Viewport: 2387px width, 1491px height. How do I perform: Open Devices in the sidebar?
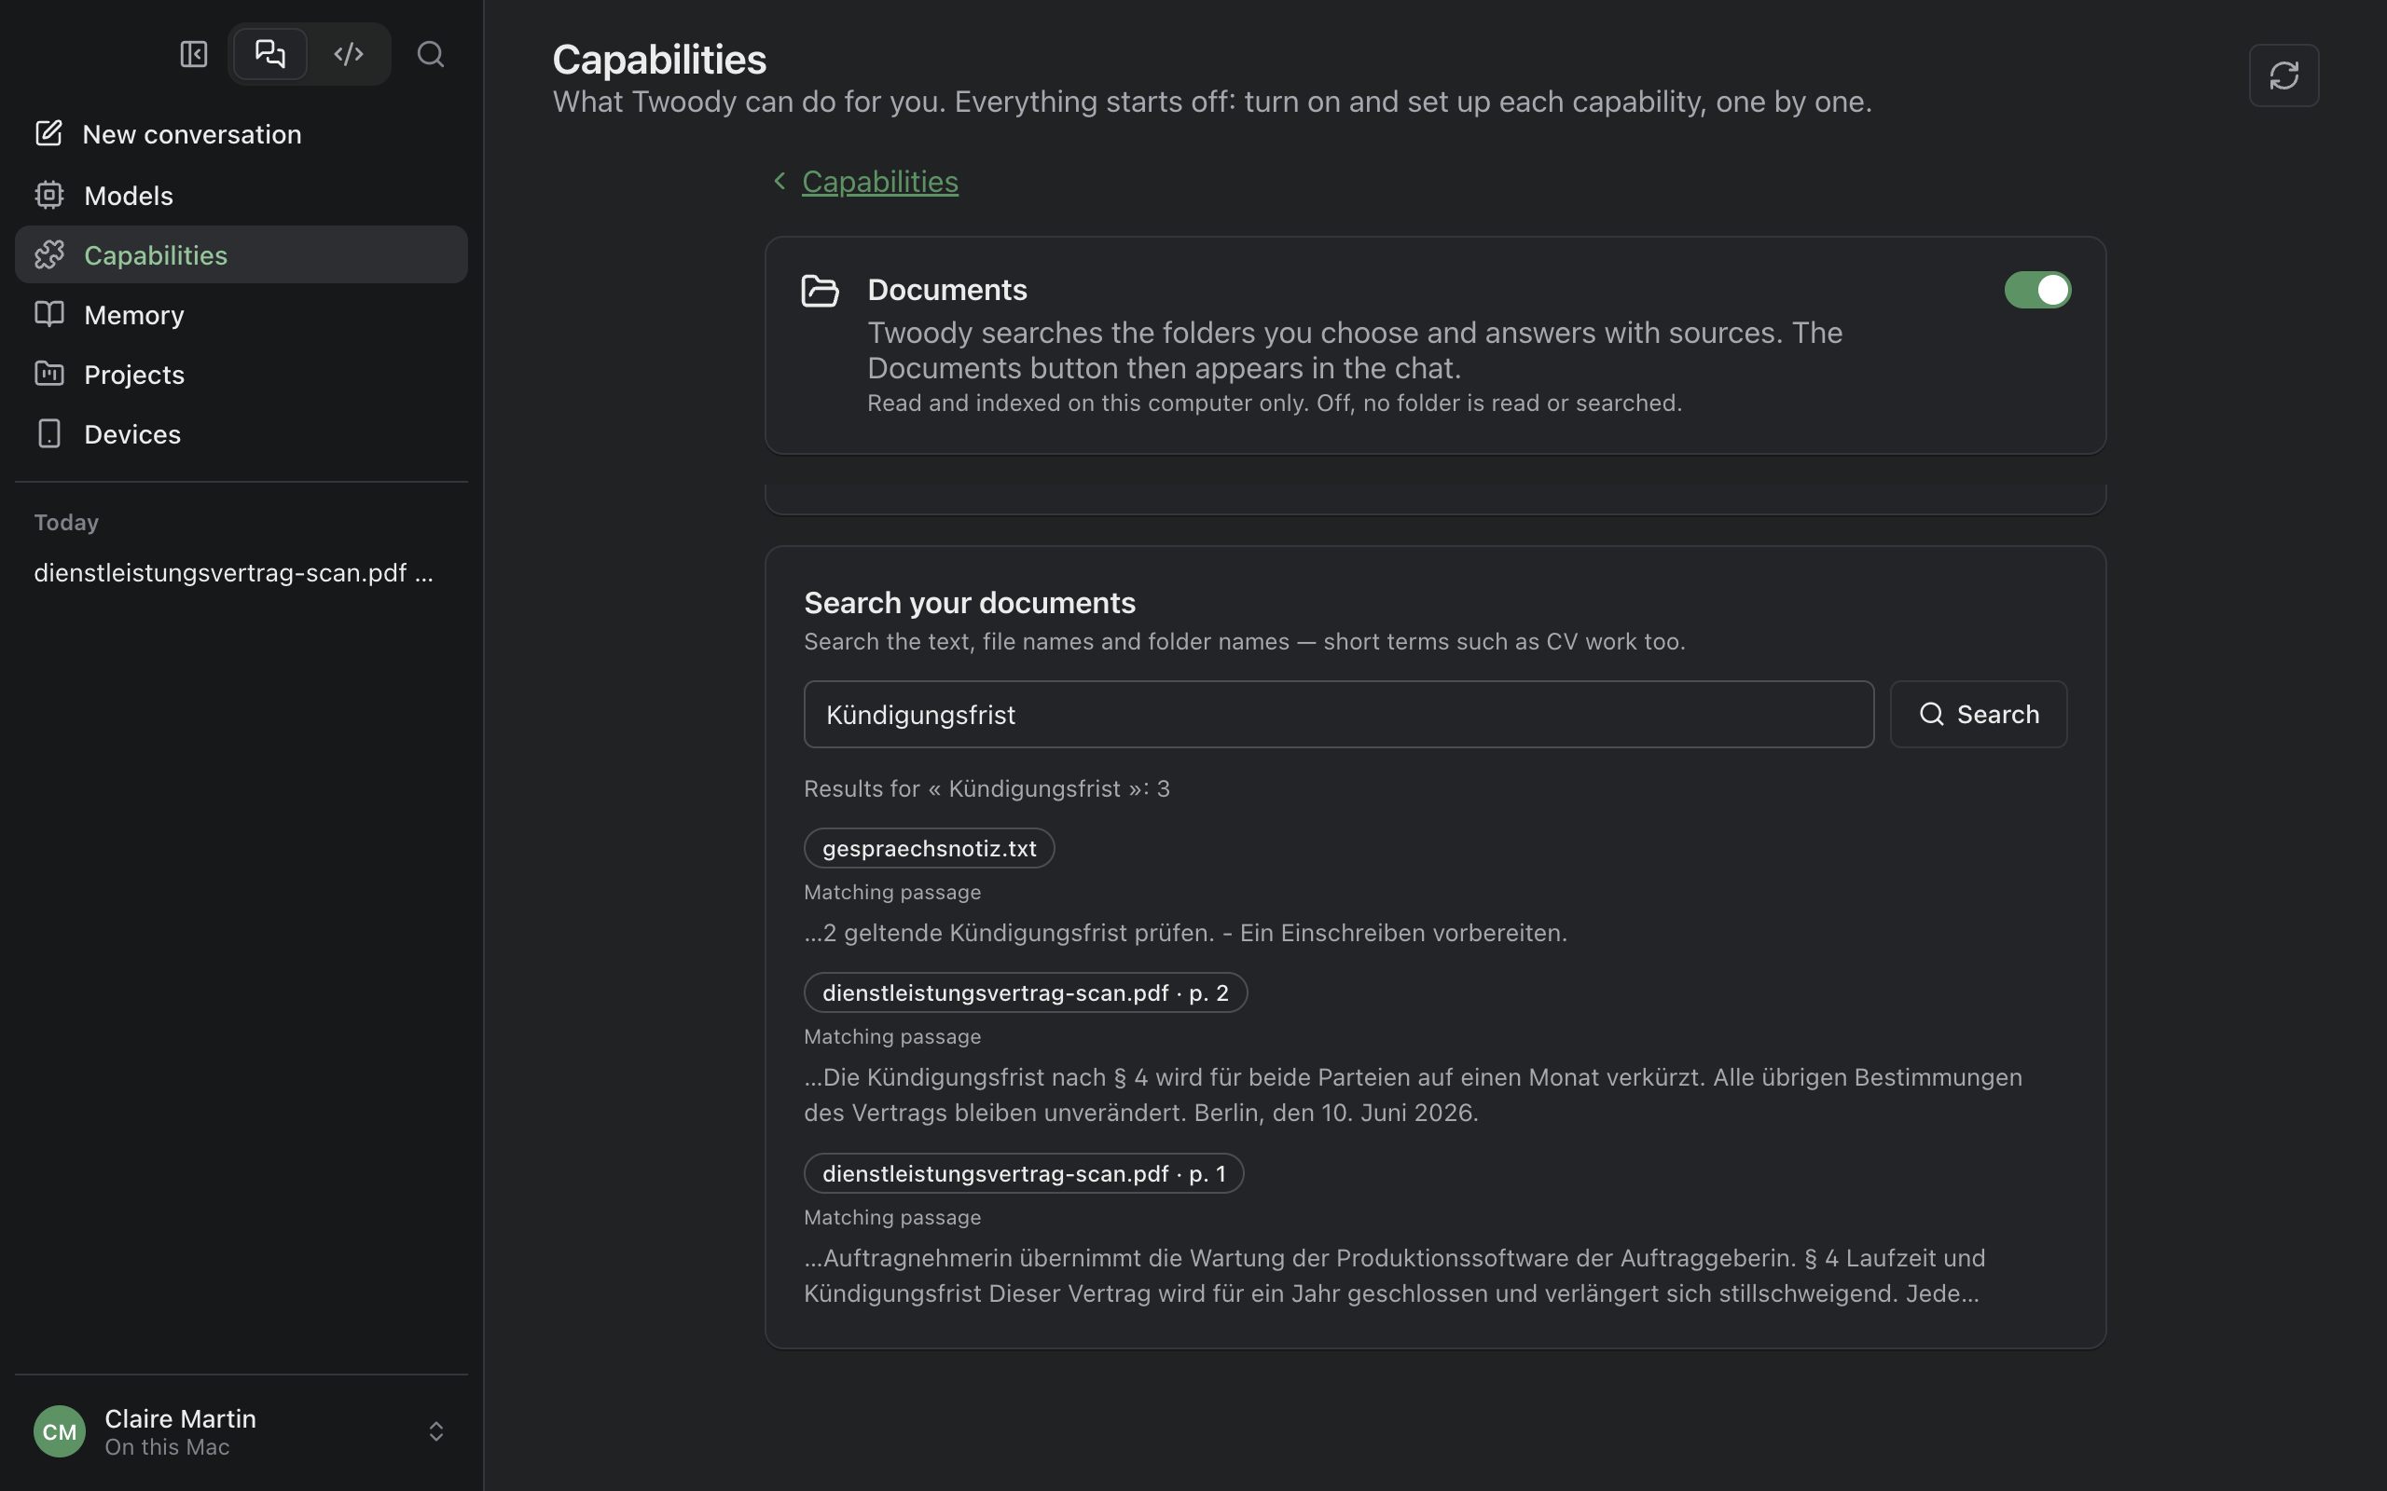[x=241, y=434]
